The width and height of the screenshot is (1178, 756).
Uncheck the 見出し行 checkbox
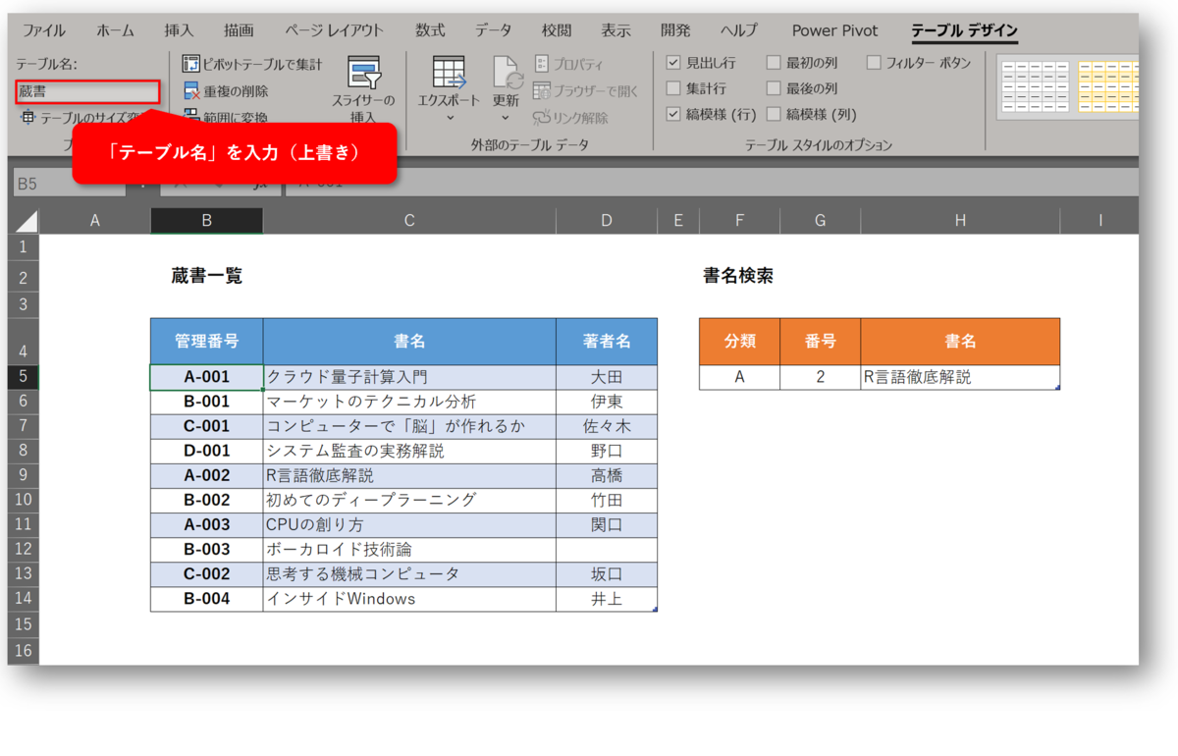tap(672, 63)
